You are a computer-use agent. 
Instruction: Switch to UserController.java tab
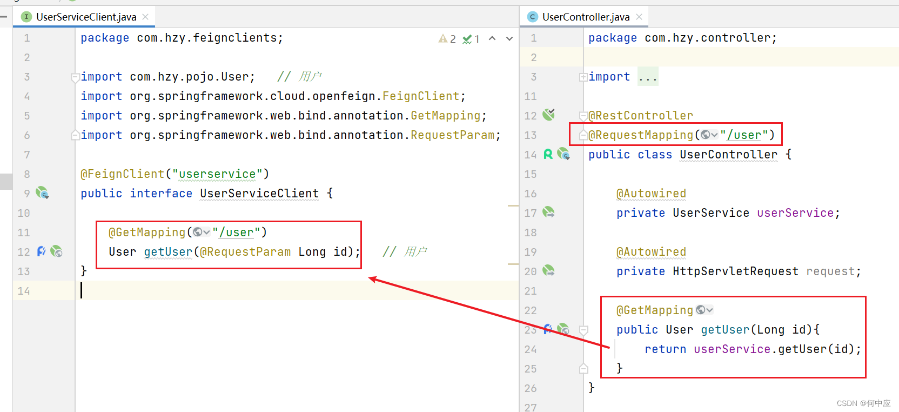click(x=586, y=17)
